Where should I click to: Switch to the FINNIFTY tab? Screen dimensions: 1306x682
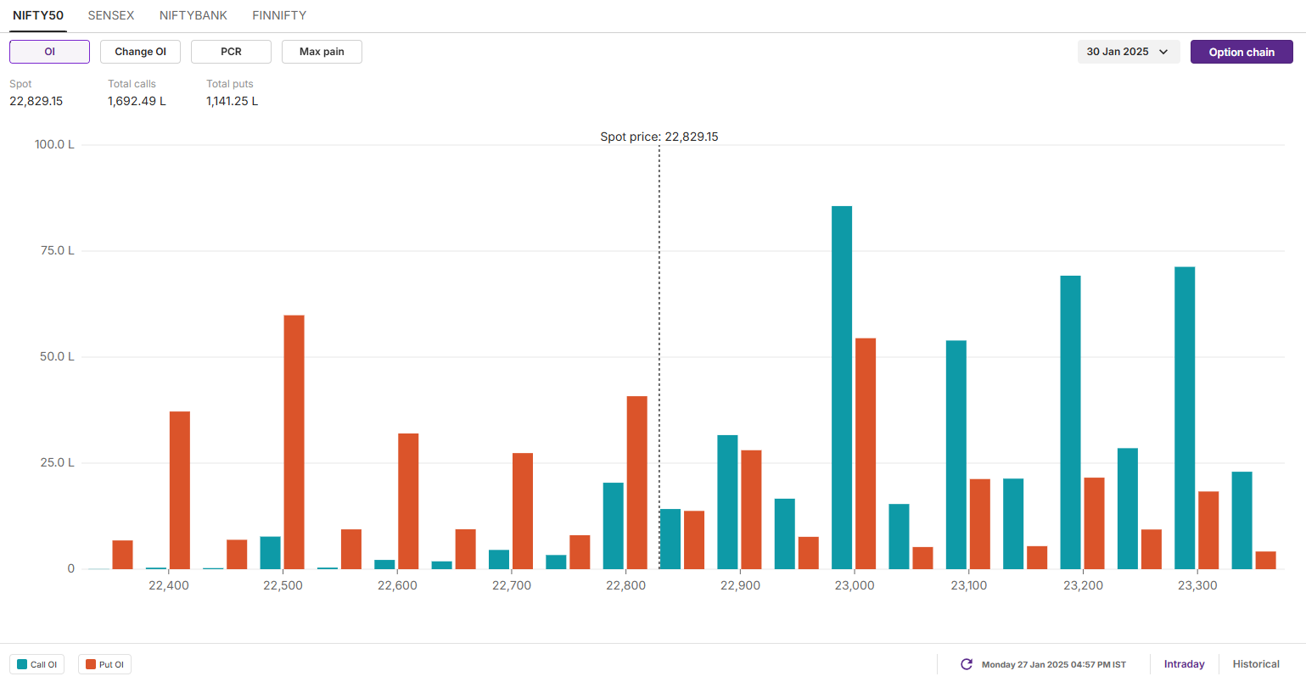279,15
